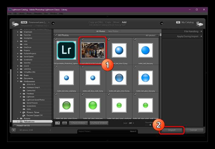The width and height of the screenshot is (215, 149).
Task: Click the My Catalog drive icon
Action: (x=200, y=24)
